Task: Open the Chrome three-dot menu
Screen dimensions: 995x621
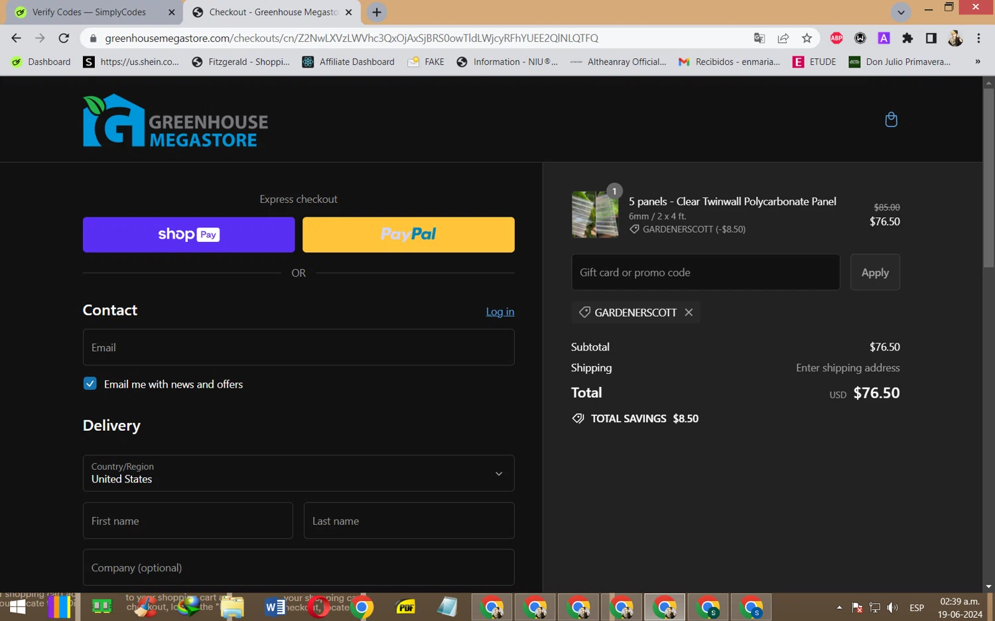Action: pos(978,38)
